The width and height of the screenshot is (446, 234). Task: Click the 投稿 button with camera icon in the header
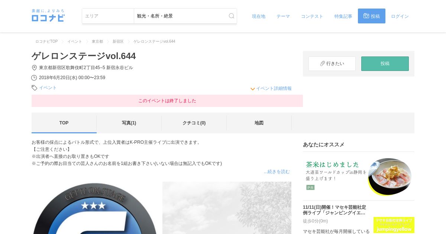click(372, 16)
